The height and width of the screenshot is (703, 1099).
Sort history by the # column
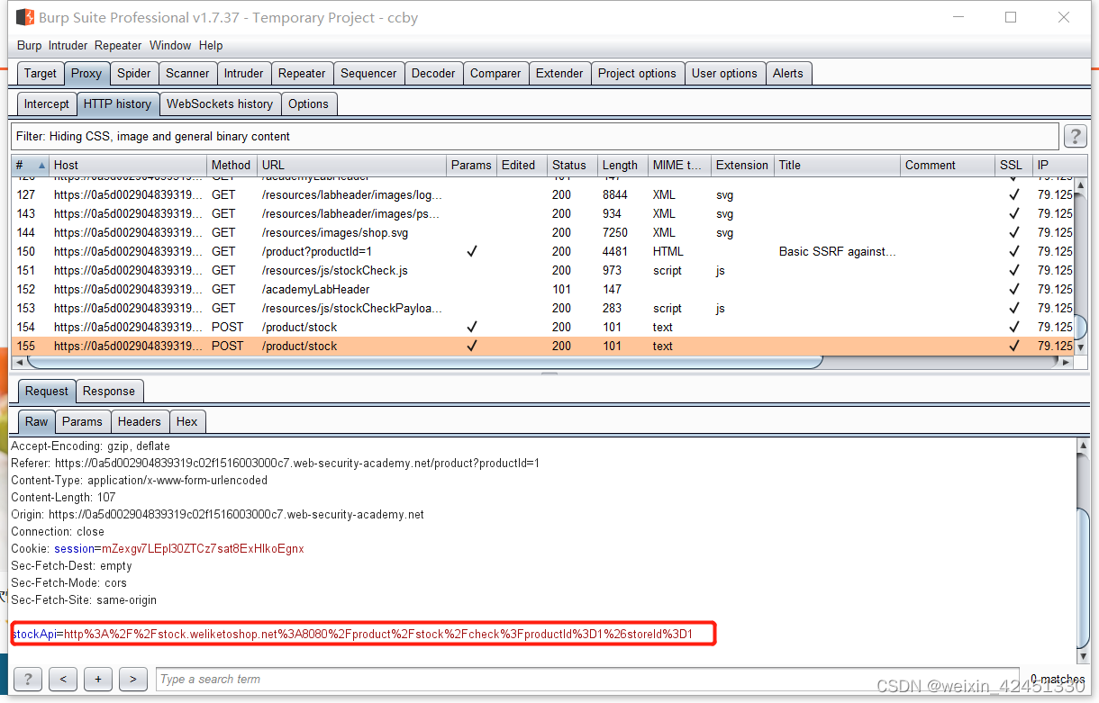click(x=29, y=165)
